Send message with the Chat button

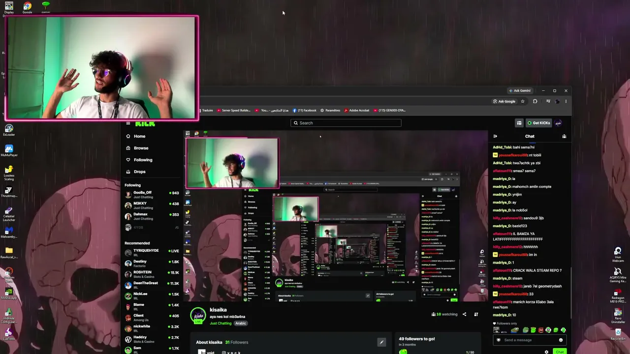(560, 352)
